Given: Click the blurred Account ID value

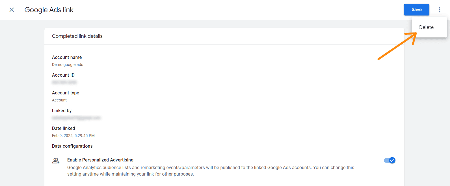Looking at the screenshot, I should point(64,82).
